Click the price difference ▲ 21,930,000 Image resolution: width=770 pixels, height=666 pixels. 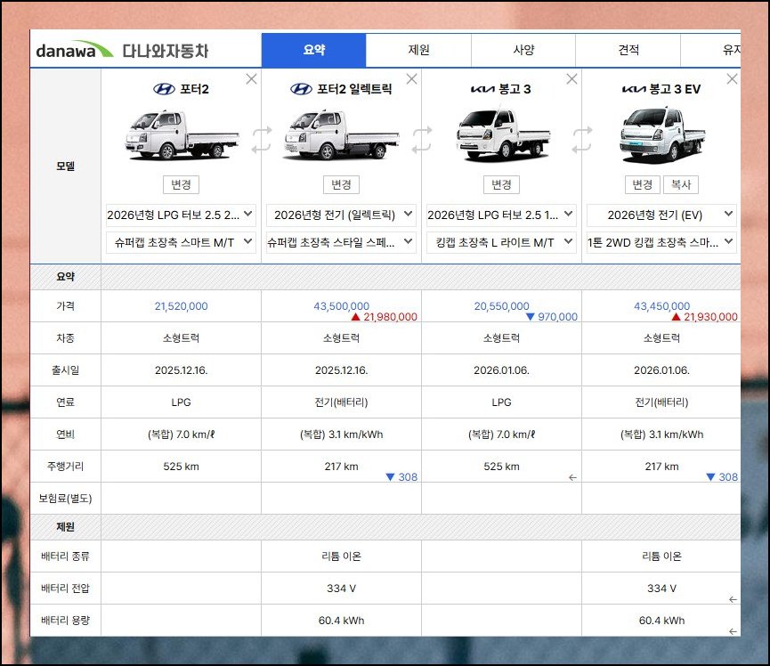[705, 317]
